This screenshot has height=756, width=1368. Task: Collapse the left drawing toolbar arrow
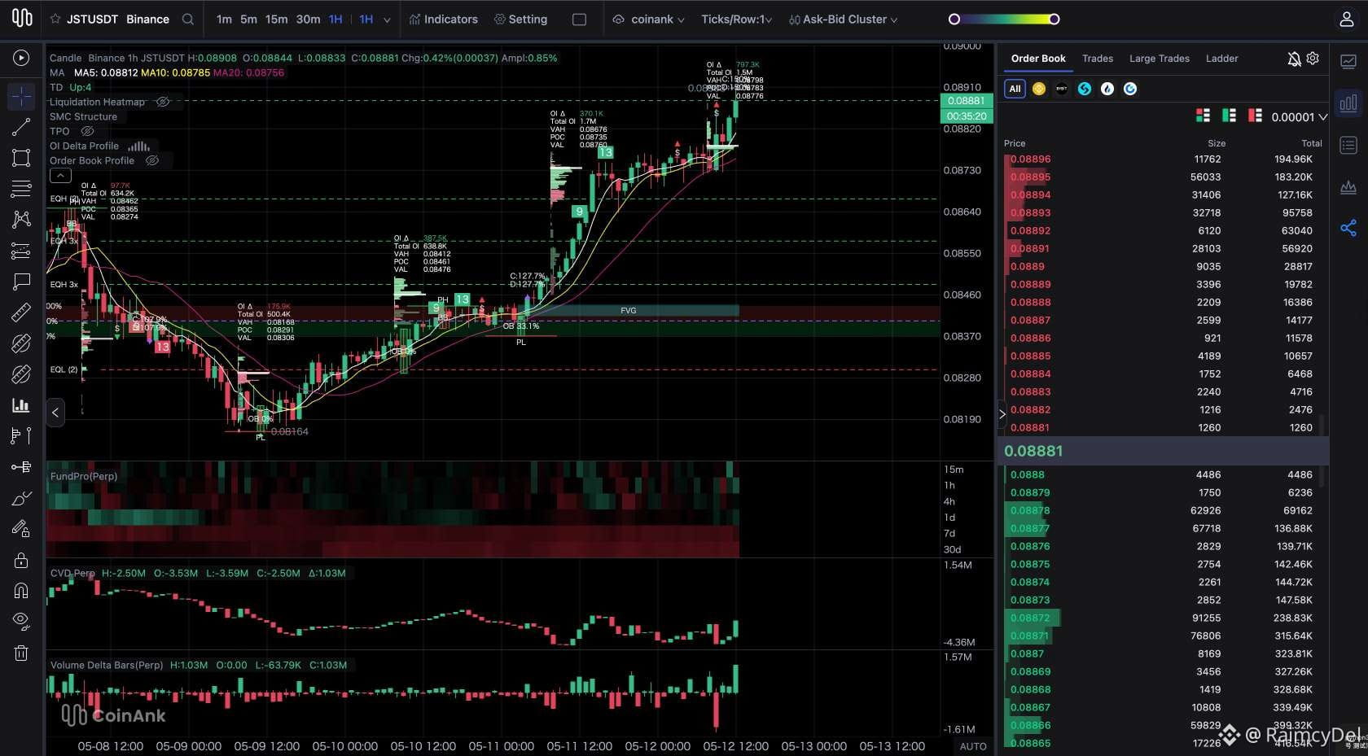pos(55,413)
